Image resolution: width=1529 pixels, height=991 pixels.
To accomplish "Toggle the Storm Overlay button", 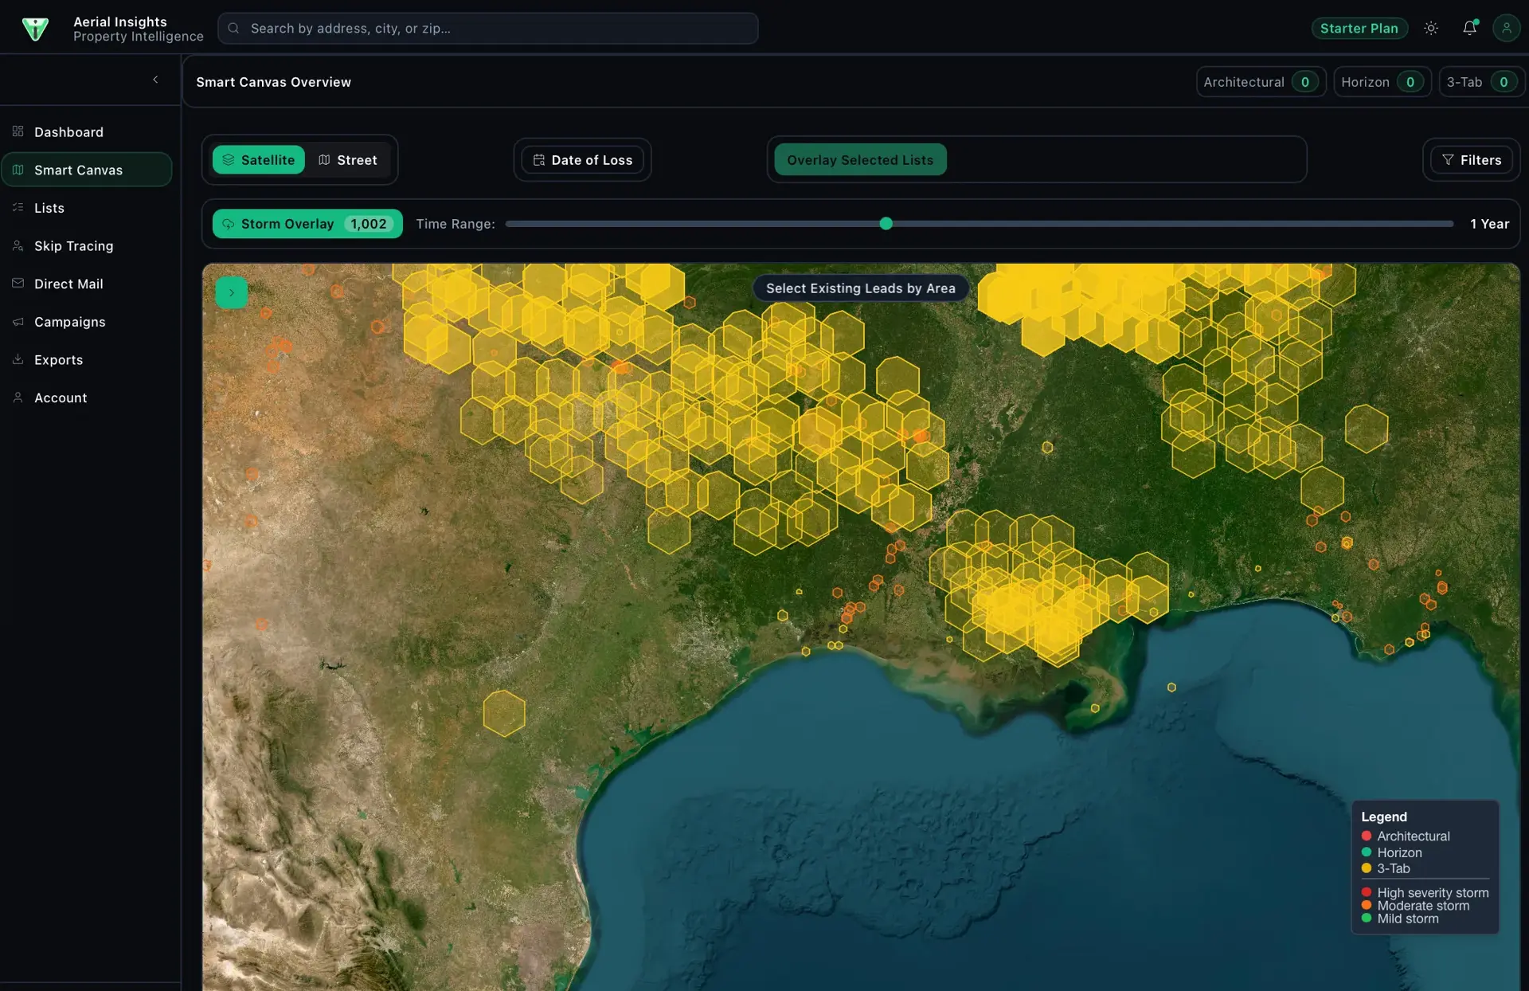I will 307,224.
